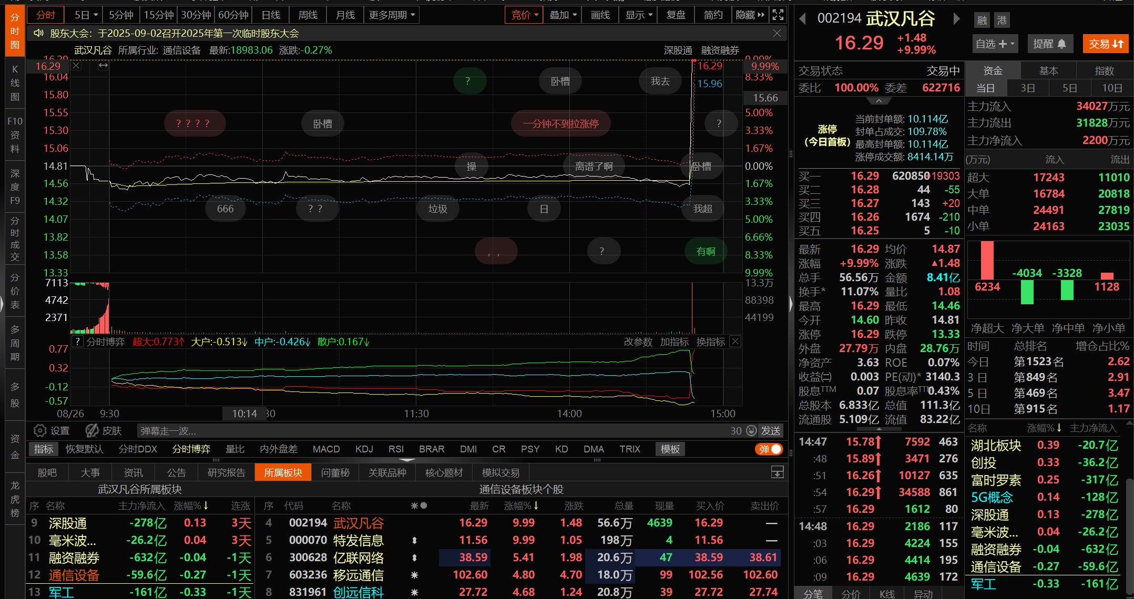Open 分价表 sidebar view
1134x599 pixels.
pos(15,291)
